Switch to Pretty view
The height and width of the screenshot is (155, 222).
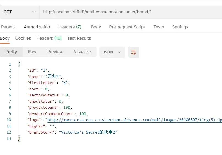pos(11,52)
